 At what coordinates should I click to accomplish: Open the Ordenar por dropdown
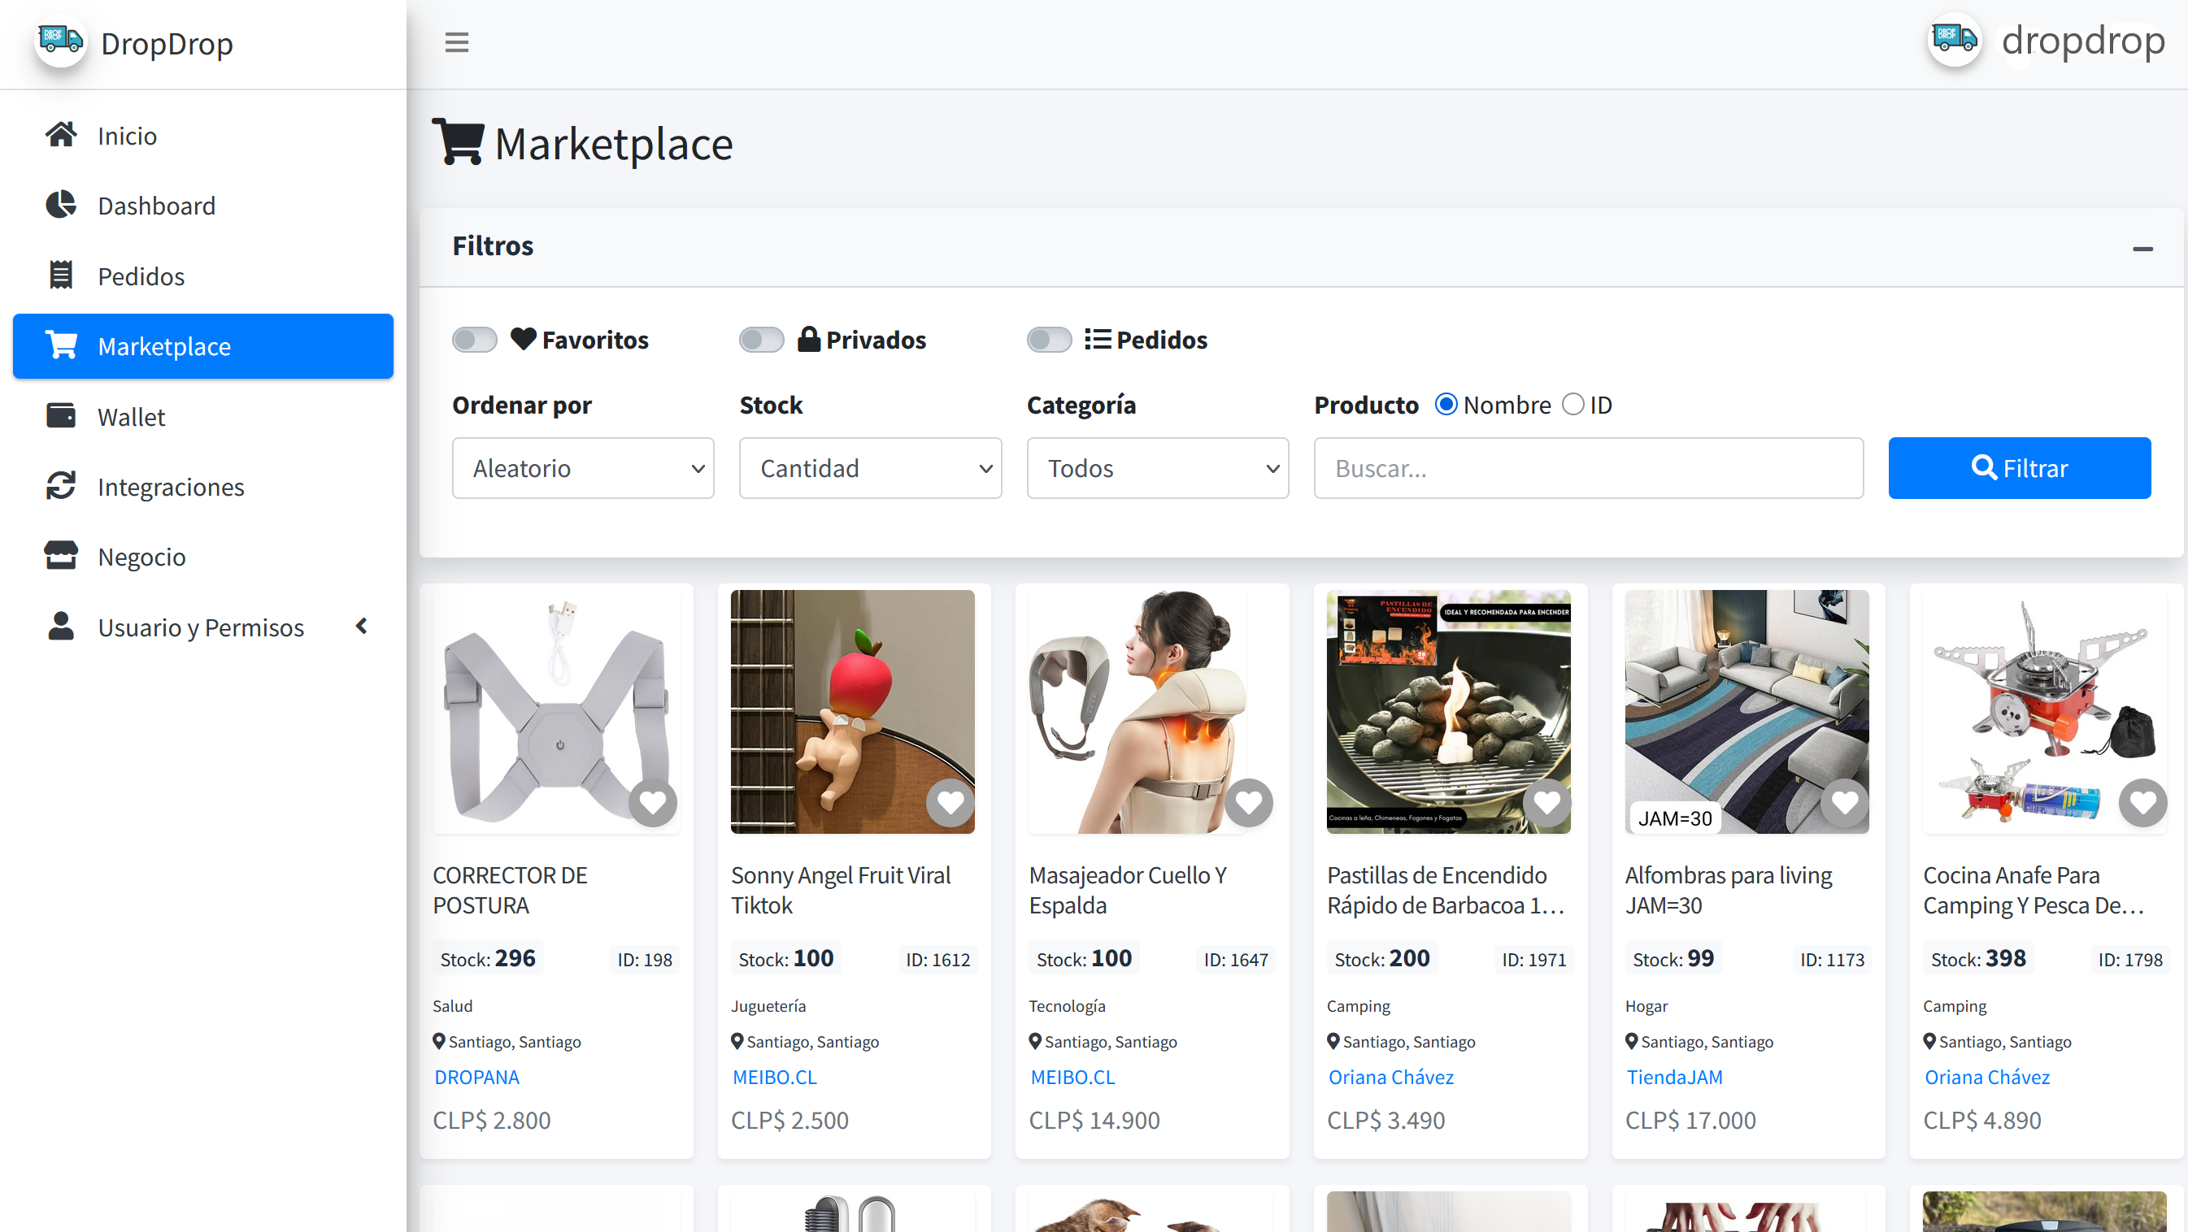pyautogui.click(x=583, y=467)
